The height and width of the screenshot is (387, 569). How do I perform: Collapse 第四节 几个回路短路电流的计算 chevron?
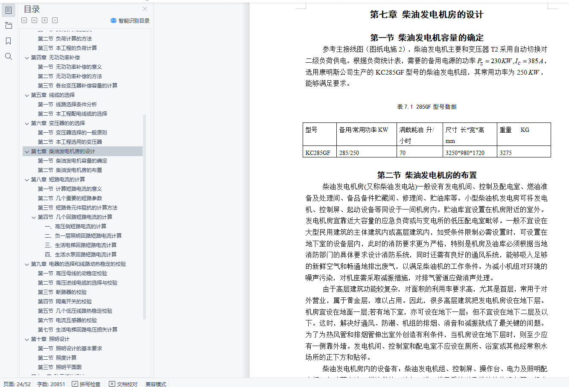34,217
